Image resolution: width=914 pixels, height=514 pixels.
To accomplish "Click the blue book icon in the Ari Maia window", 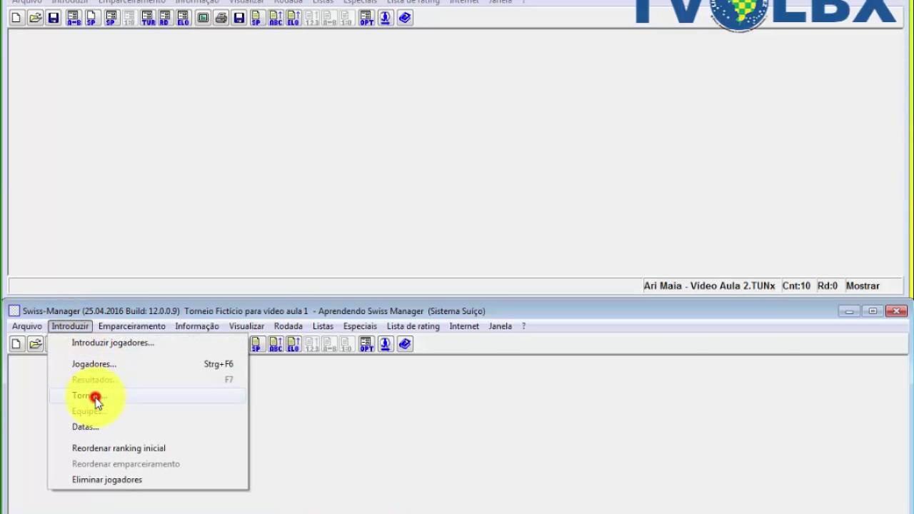I will [405, 18].
